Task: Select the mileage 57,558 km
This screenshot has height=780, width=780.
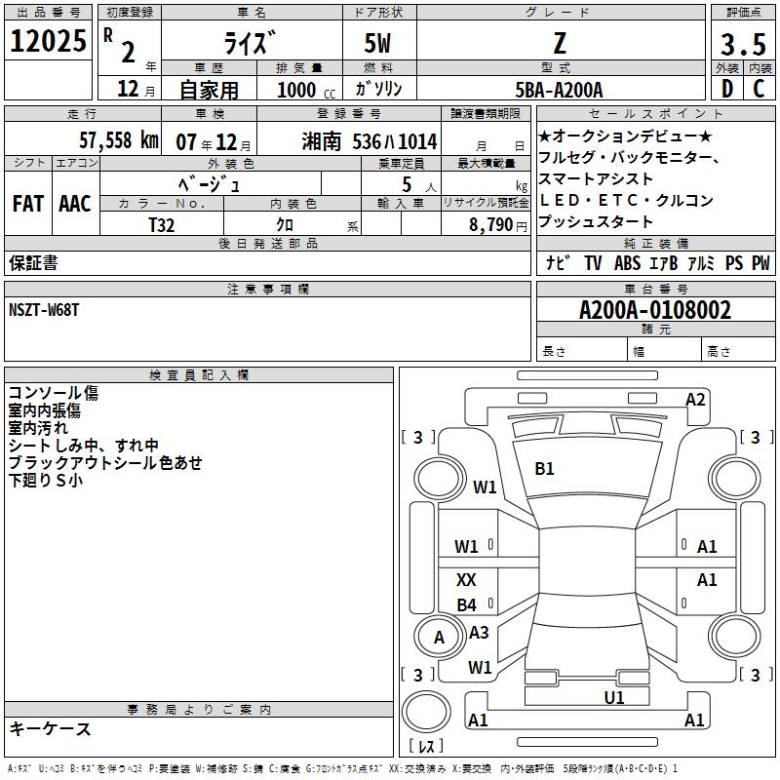Action: click(x=118, y=140)
